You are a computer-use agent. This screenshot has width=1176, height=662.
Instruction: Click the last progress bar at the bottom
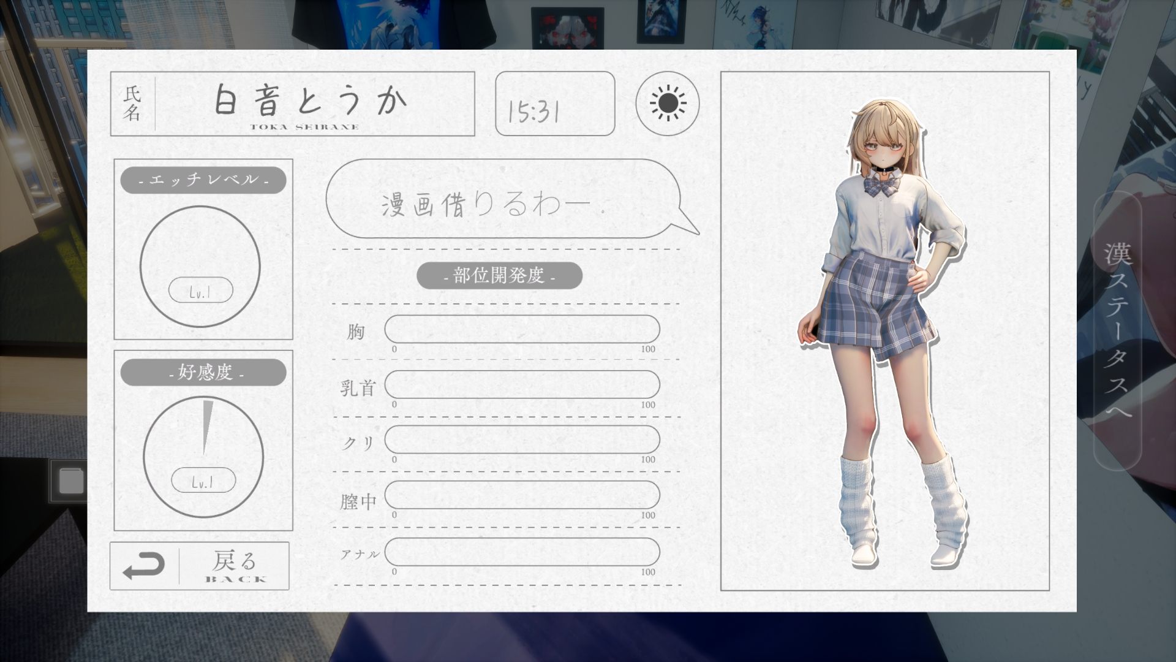click(x=522, y=552)
